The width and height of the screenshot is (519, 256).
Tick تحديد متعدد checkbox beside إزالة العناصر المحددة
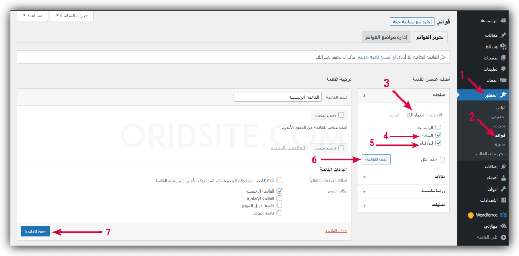tap(341, 148)
